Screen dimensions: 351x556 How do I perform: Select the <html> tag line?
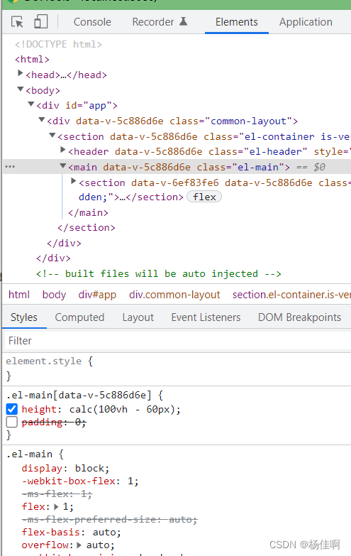[32, 59]
